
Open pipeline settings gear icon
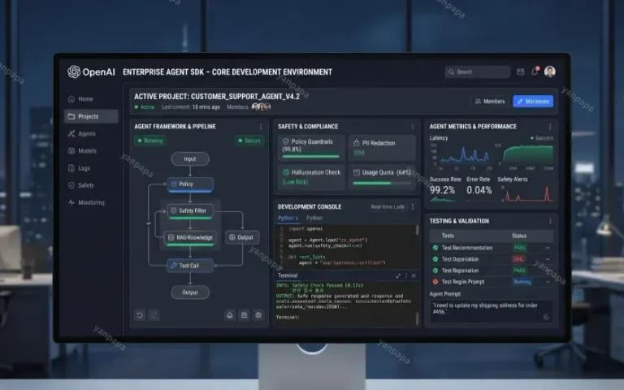pos(258,314)
